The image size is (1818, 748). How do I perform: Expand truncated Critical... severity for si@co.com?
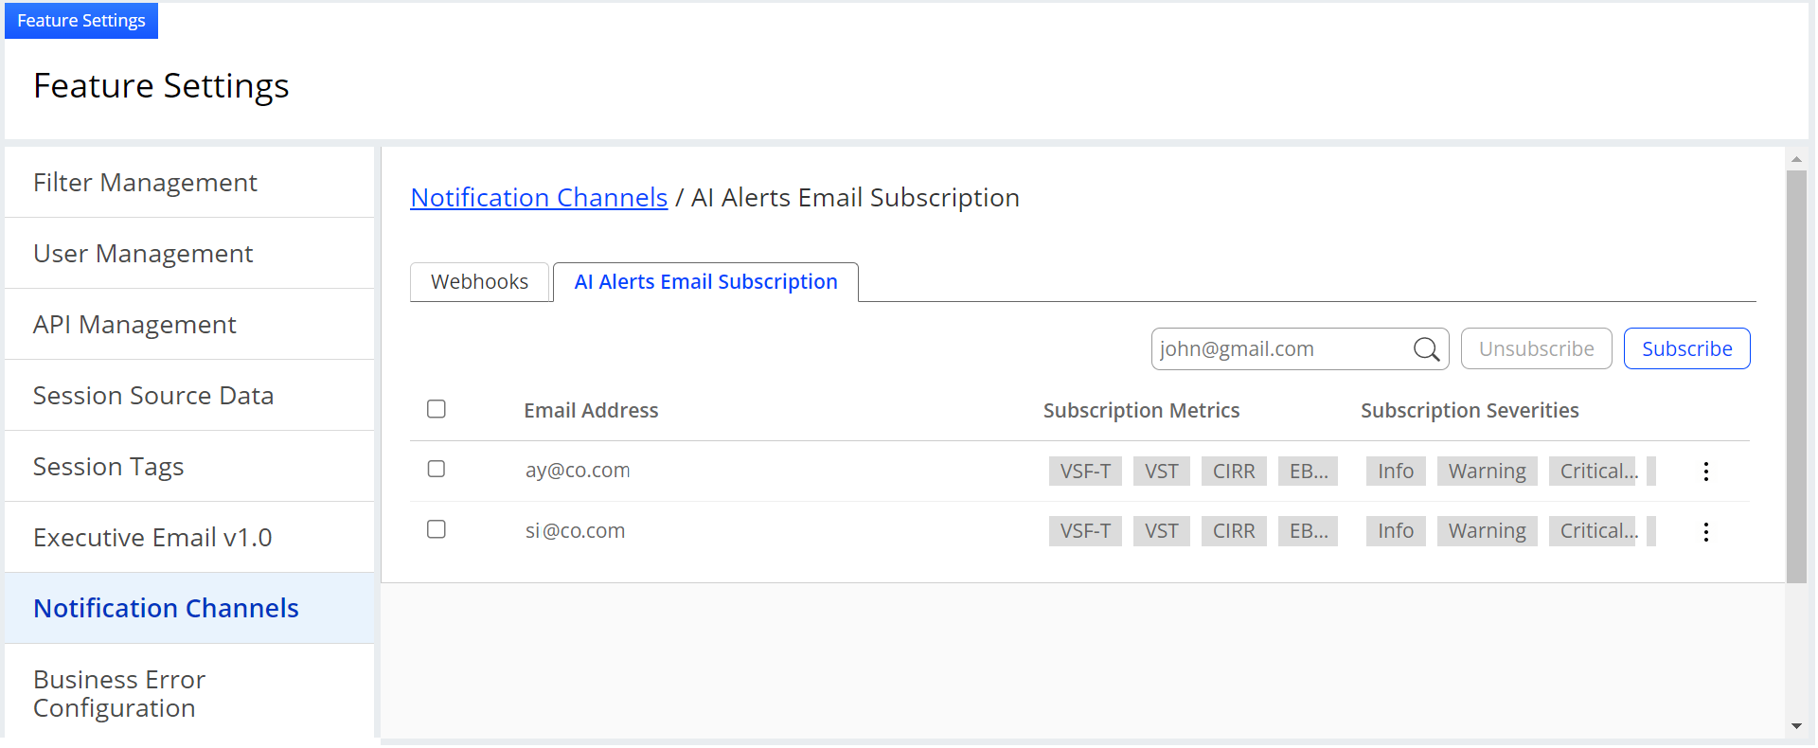click(x=1598, y=531)
